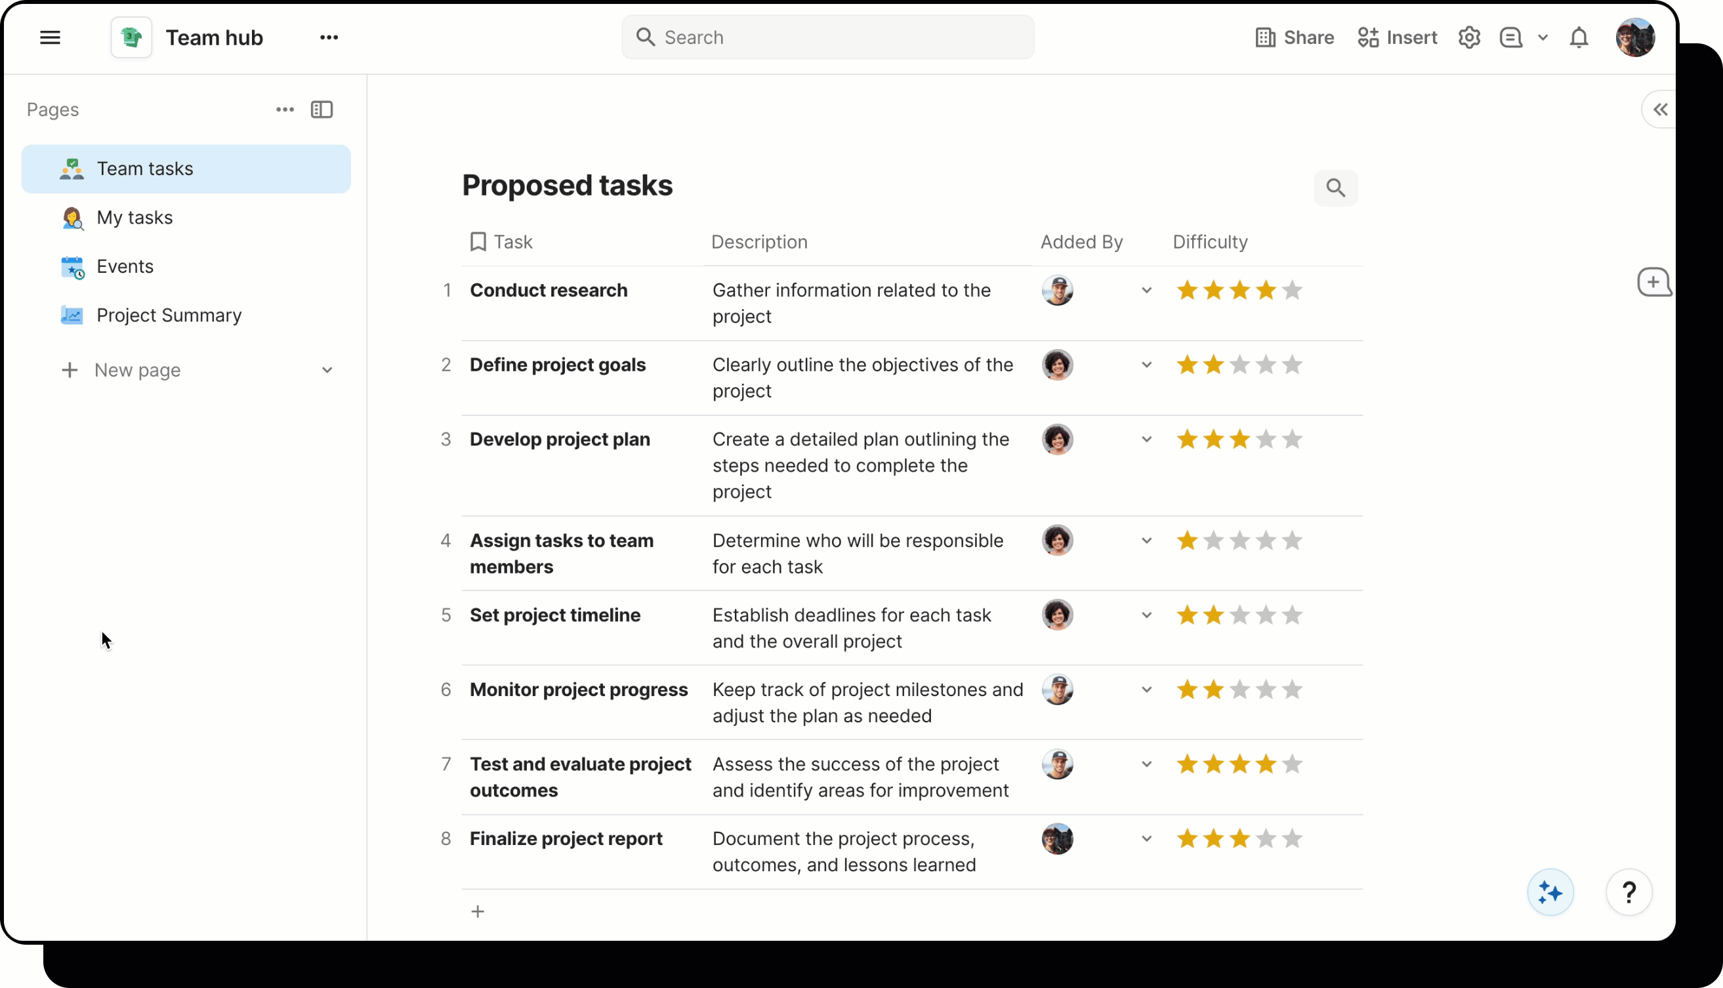The height and width of the screenshot is (988, 1723).
Task: Click the table search magnifier icon
Action: 1335,188
